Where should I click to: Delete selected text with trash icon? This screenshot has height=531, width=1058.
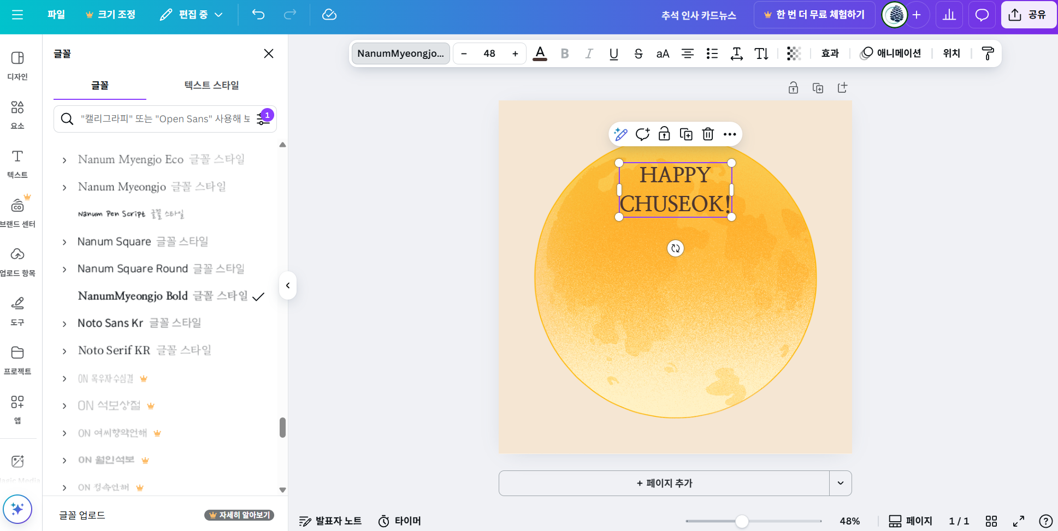pos(708,134)
